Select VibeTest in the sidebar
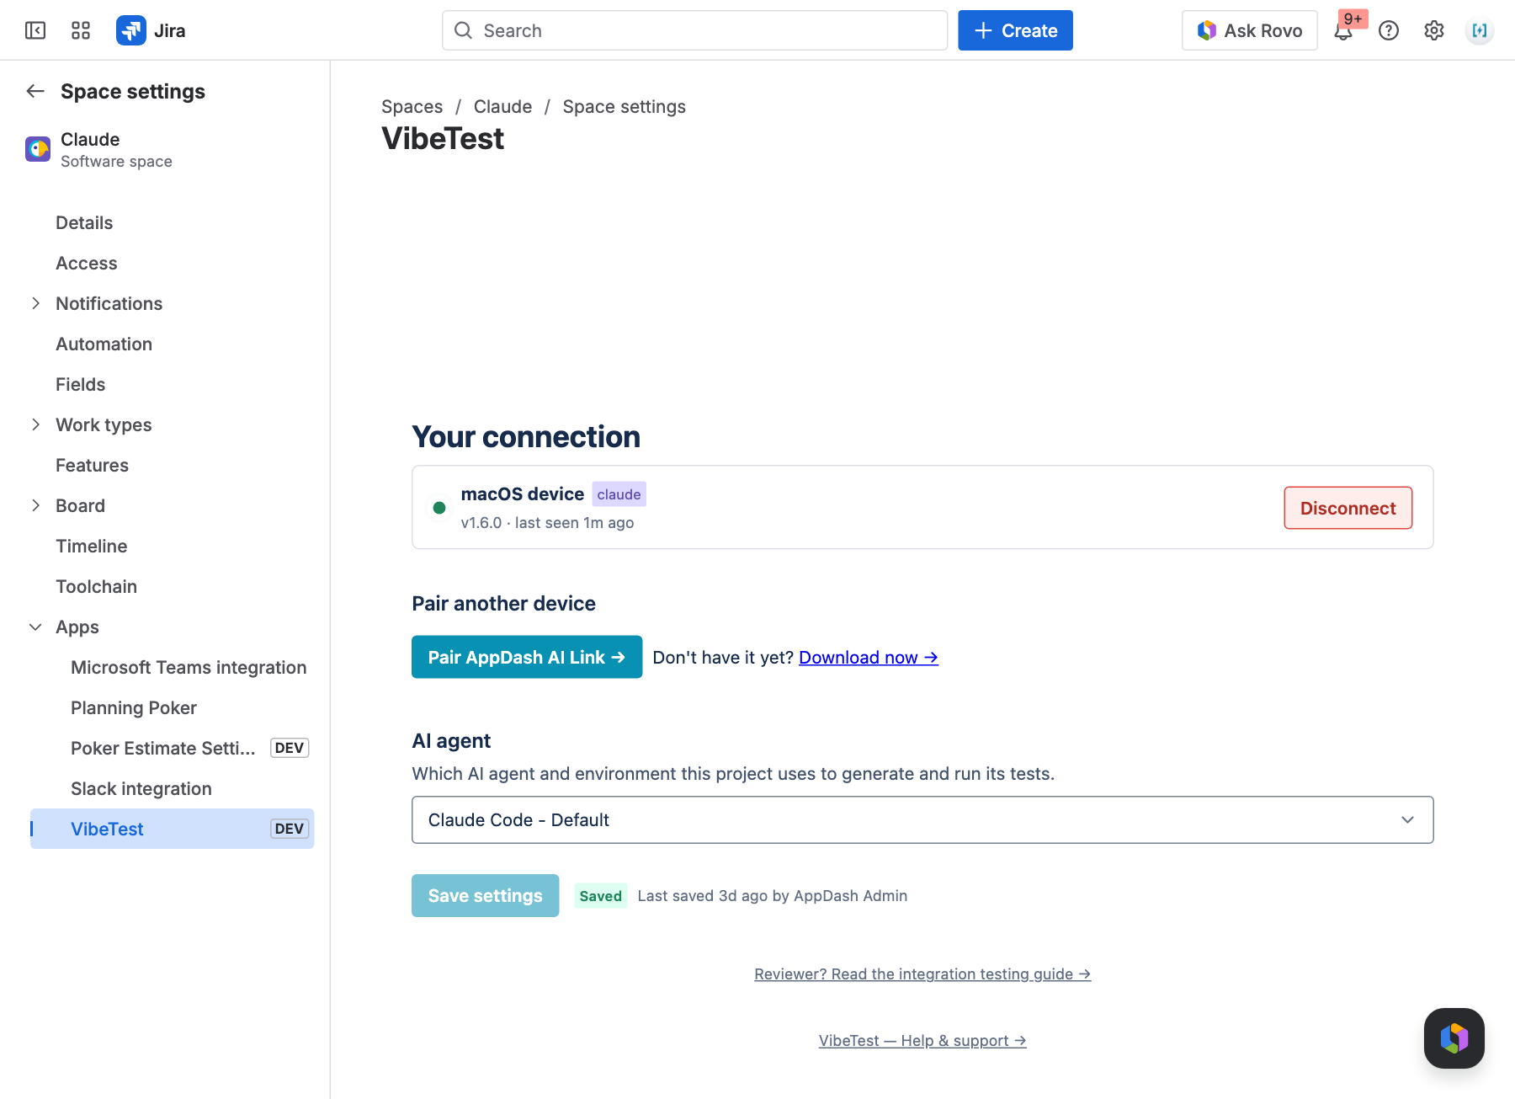This screenshot has width=1515, height=1099. click(x=172, y=829)
